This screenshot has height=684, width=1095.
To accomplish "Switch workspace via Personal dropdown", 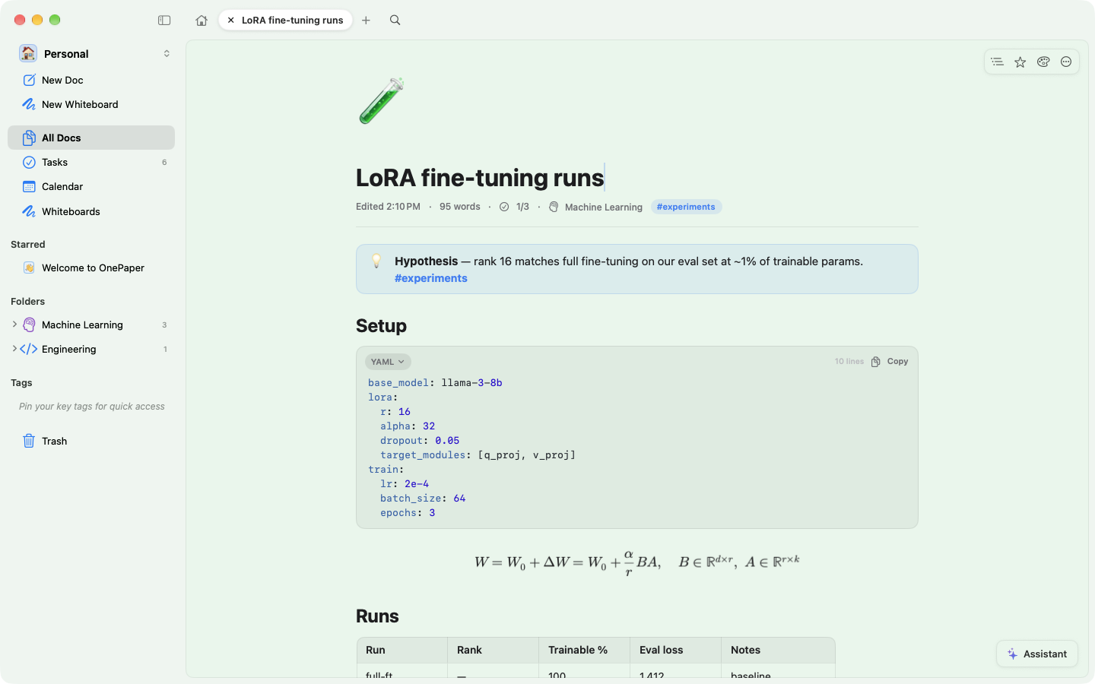I will coord(95,53).
